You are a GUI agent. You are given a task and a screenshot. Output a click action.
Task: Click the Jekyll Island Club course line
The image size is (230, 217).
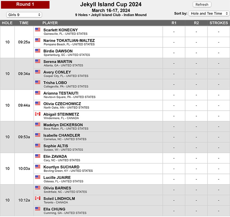click(111, 15)
